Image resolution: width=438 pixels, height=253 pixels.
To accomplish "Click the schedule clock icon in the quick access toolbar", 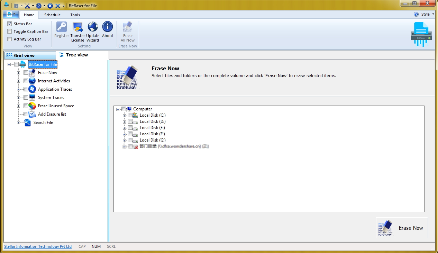I will [16, 6].
